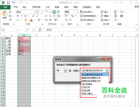This screenshot has width=139, height=107.
Task: Select the Format Painter brush icon
Action: (10, 20)
